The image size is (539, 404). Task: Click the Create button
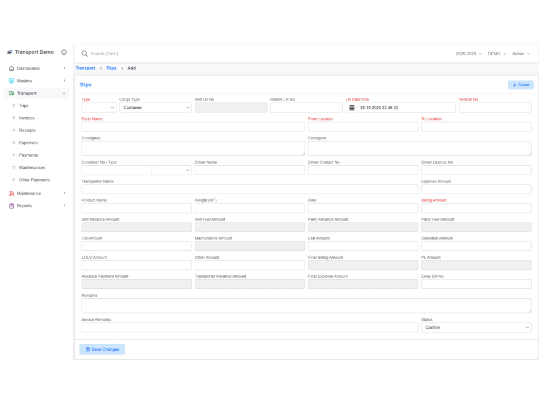[x=521, y=85]
